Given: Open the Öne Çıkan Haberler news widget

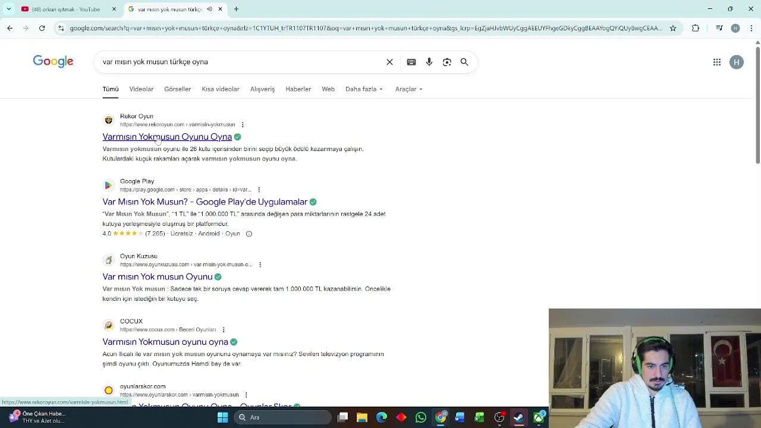Looking at the screenshot, I should (37, 417).
